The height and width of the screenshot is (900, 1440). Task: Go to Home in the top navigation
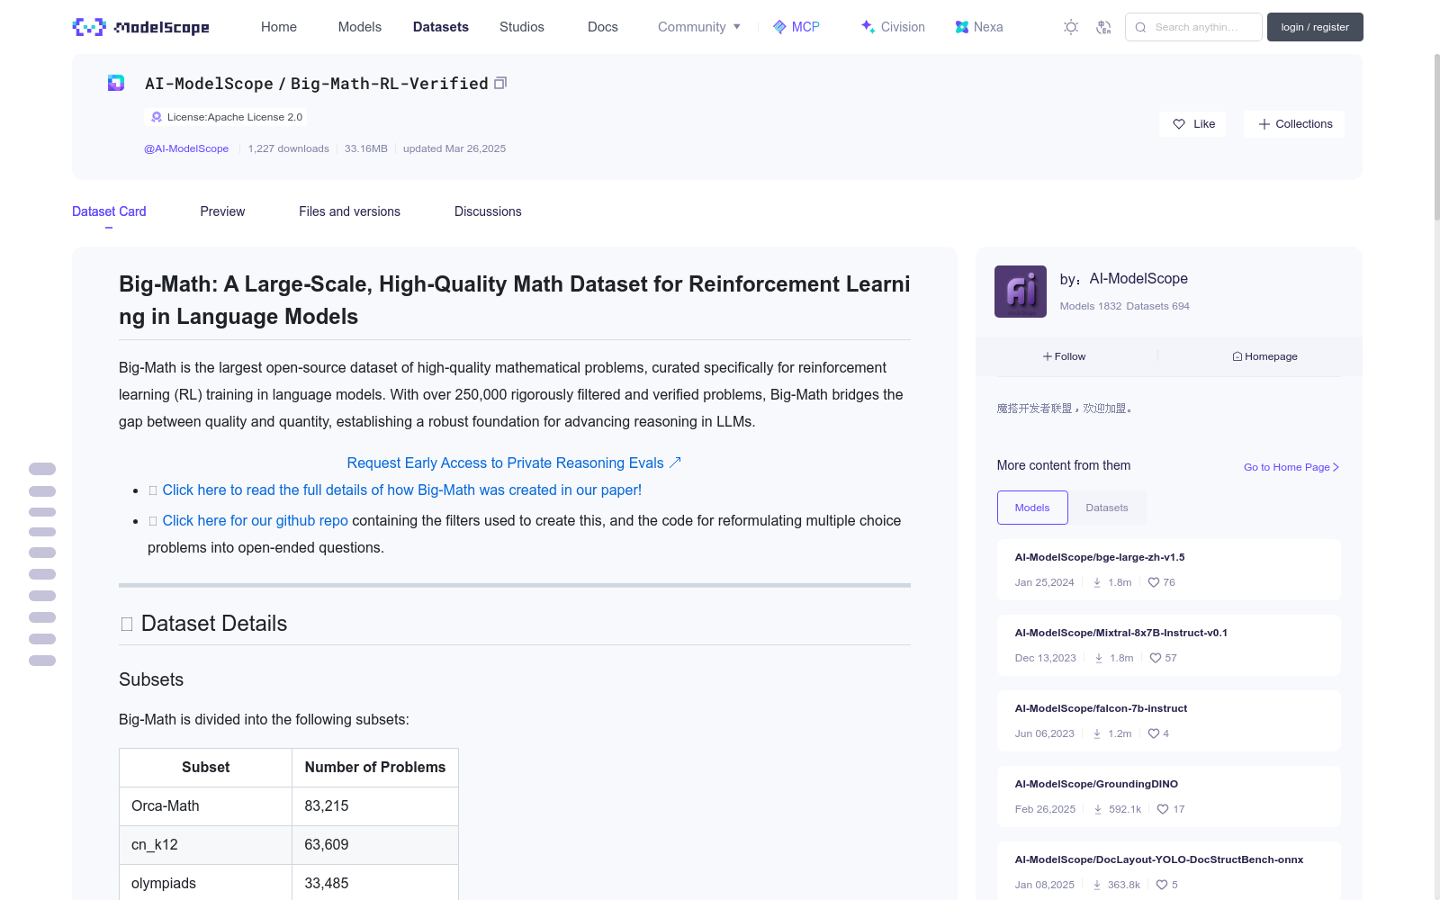(x=279, y=27)
